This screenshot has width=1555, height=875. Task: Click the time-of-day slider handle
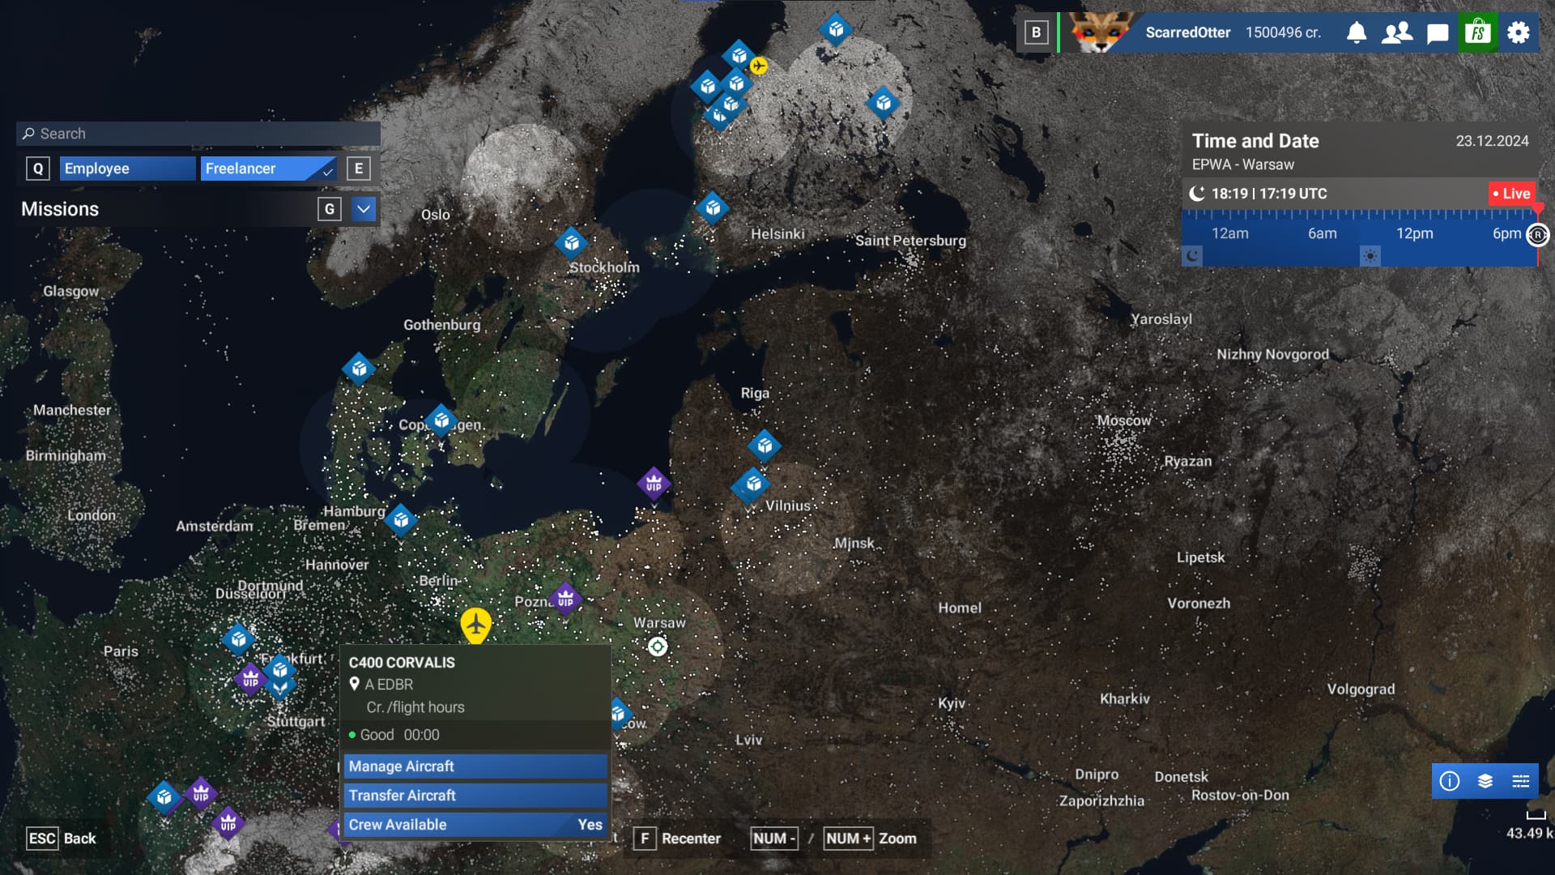point(1537,235)
